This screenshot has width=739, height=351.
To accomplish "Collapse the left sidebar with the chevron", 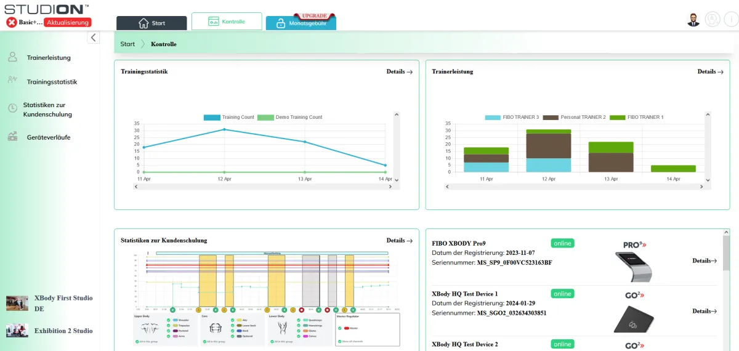I will point(94,38).
